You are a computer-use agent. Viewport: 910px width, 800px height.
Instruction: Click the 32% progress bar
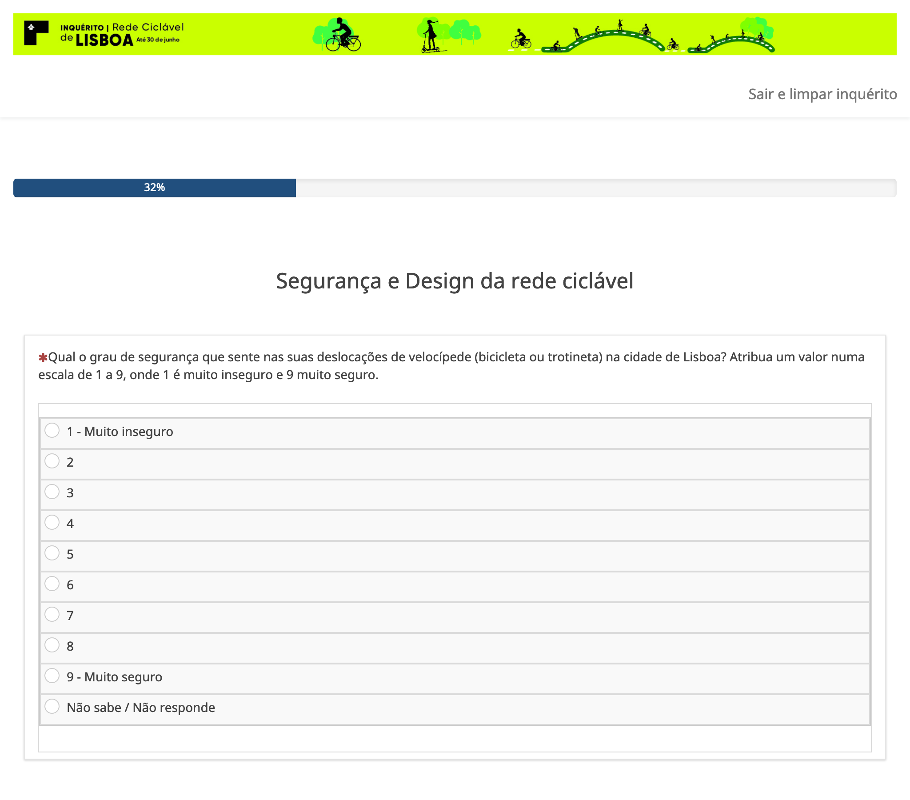455,188
